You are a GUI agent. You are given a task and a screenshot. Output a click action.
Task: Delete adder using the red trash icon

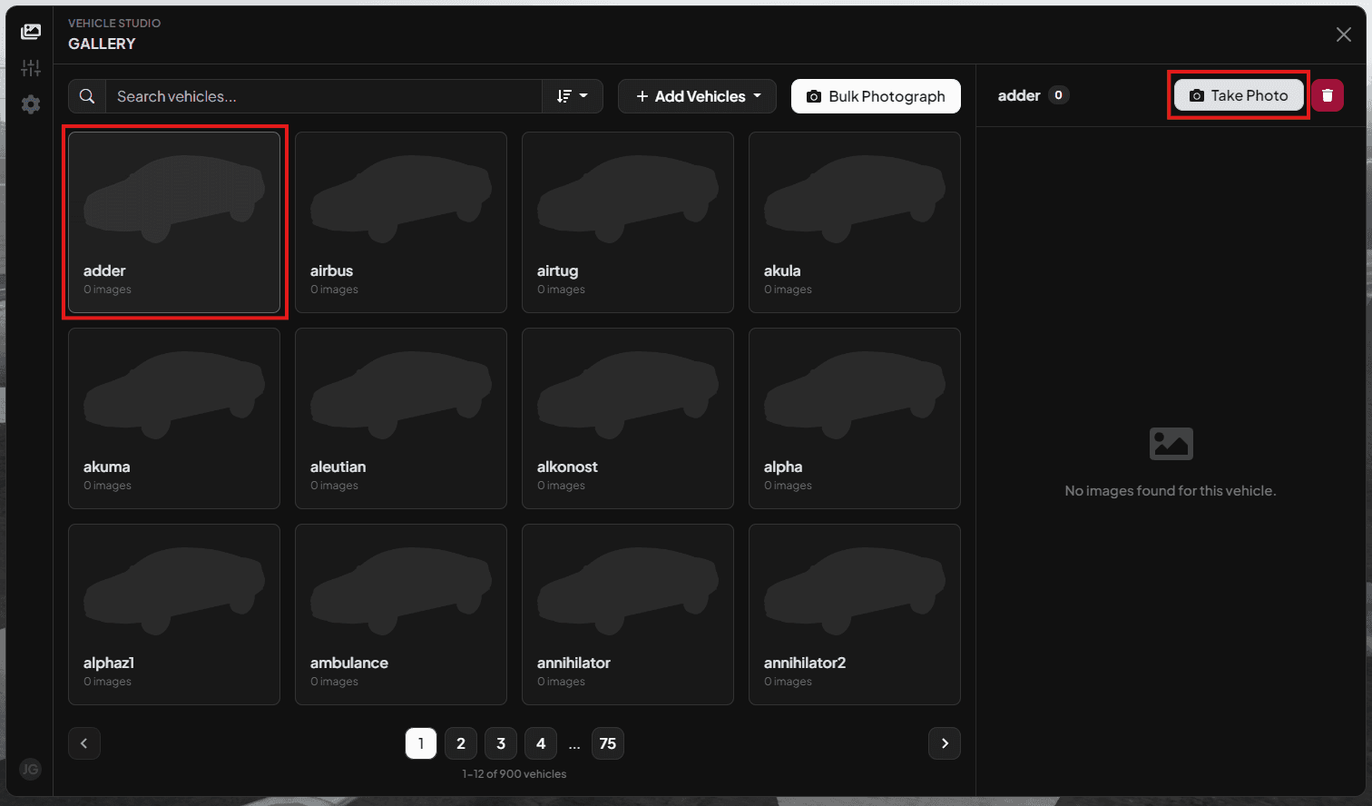(1328, 95)
